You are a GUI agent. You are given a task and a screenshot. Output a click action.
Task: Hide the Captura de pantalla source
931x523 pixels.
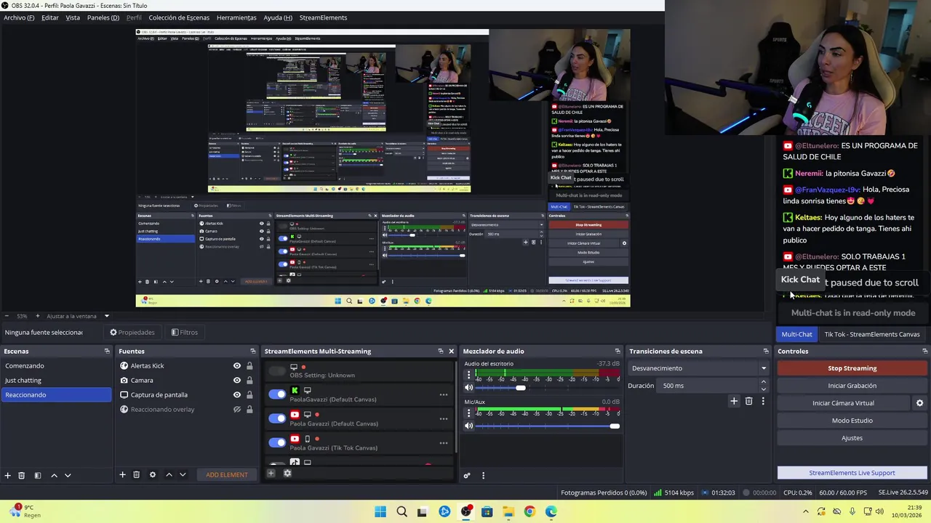(x=236, y=394)
